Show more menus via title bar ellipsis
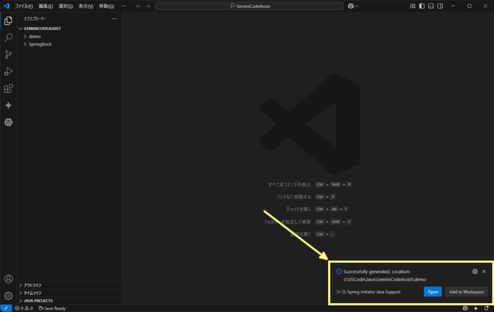The image size is (494, 312). coord(123,6)
